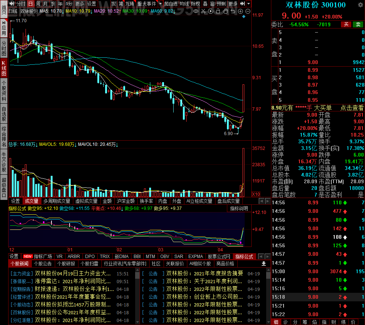Select K线图 in the left sidebar
Screen dimensions: 365x325
point(4,68)
